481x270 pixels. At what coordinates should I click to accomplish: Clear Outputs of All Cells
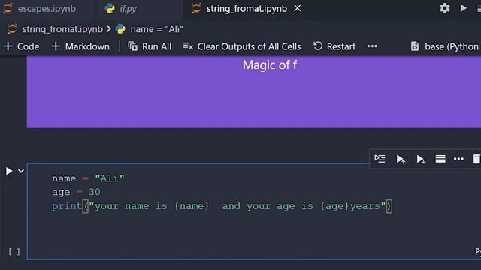click(x=242, y=46)
